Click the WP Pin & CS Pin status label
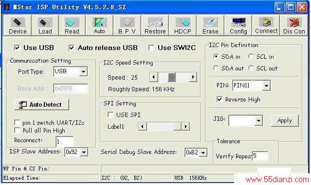 click(x=26, y=168)
